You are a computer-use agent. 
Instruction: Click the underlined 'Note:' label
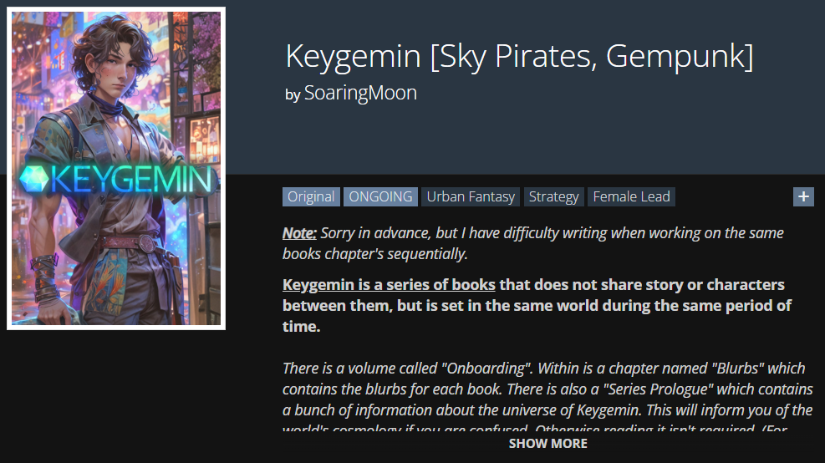(x=299, y=233)
